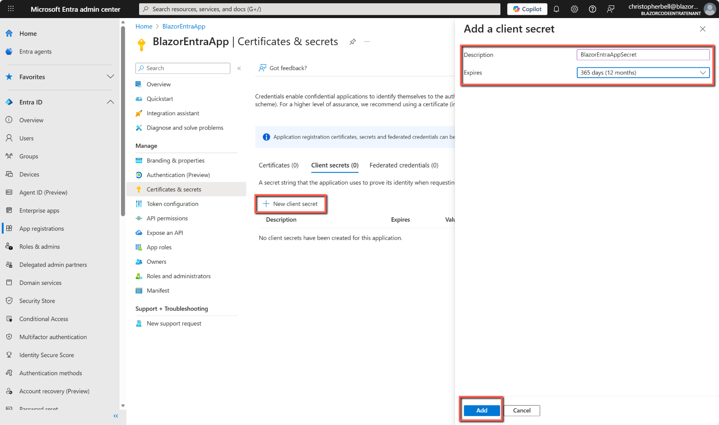Switch to Federated credentials (0) tab
This screenshot has height=425, width=719.
pos(404,165)
